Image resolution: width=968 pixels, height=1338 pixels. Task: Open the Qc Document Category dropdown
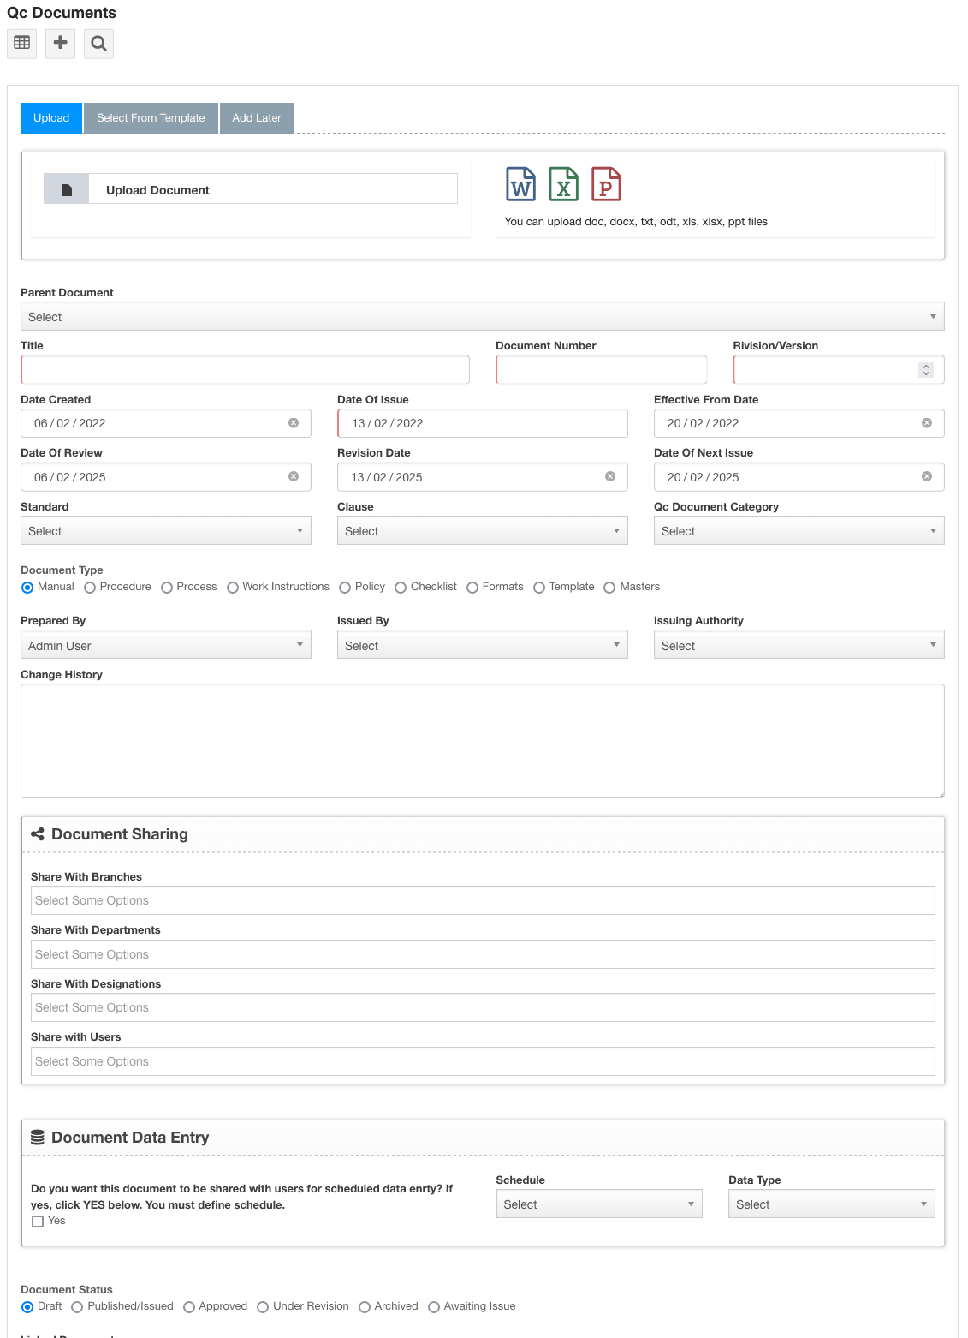click(799, 530)
